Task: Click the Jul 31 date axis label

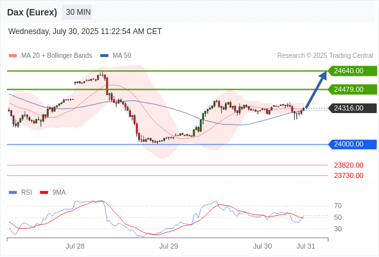Action: (306, 246)
